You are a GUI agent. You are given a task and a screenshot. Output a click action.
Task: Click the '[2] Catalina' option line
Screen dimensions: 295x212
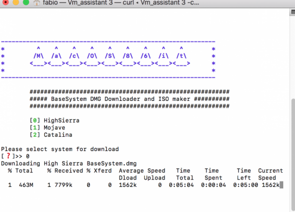tap(51, 135)
